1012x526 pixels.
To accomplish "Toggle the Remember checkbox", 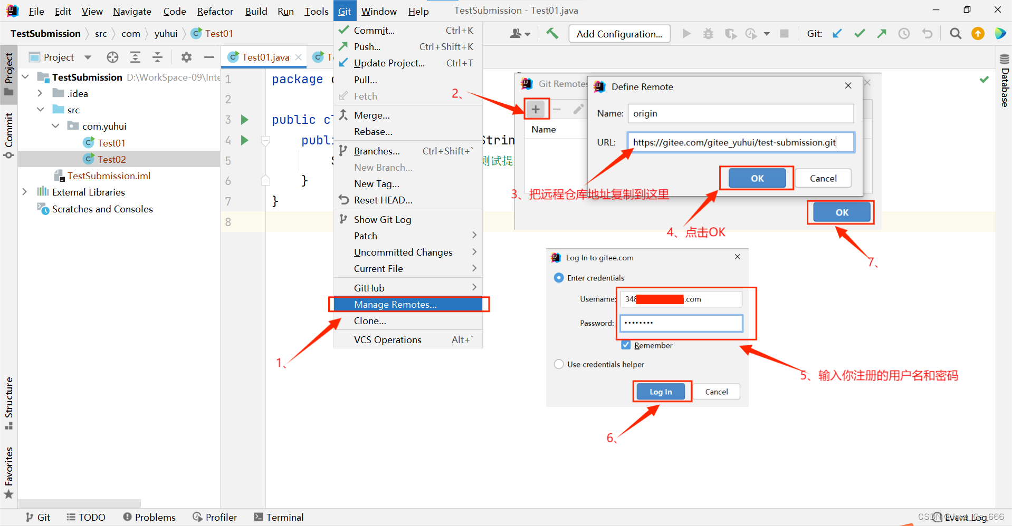I will coord(626,345).
